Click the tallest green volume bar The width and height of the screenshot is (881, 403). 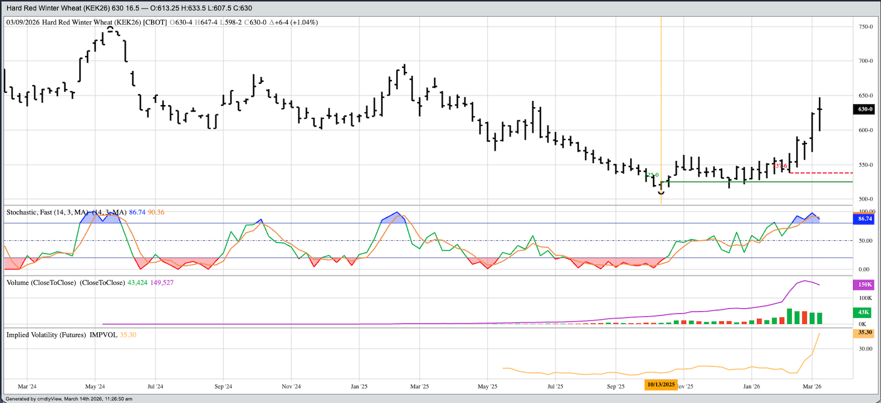pos(789,316)
